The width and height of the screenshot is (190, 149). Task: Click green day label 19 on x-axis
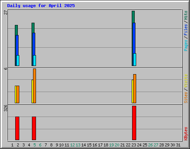click(x=111, y=145)
